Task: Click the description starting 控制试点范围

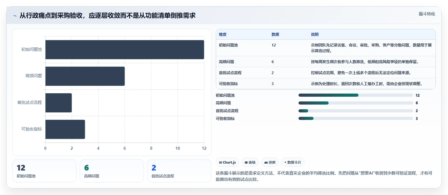Action: click(361, 73)
